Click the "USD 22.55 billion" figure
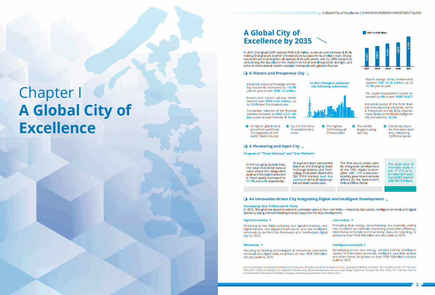This screenshot has width=435, height=295. click(391, 83)
